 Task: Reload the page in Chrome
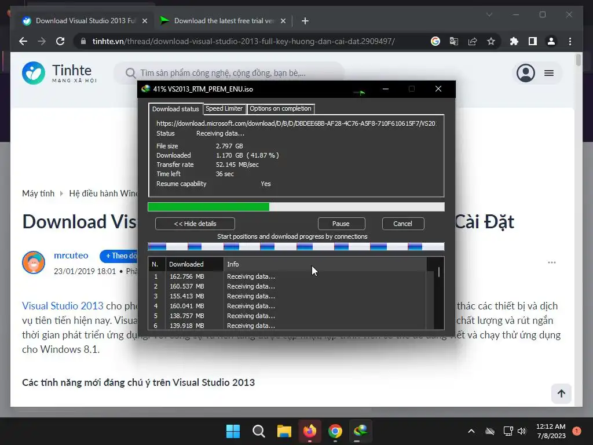[60, 41]
